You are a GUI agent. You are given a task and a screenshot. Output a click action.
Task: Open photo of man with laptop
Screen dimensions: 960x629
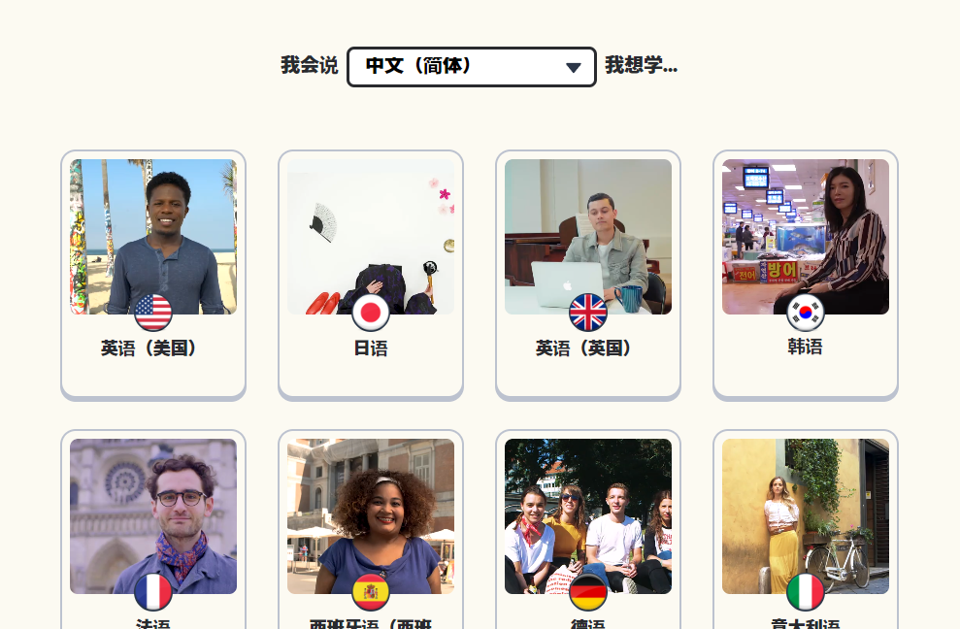[588, 237]
